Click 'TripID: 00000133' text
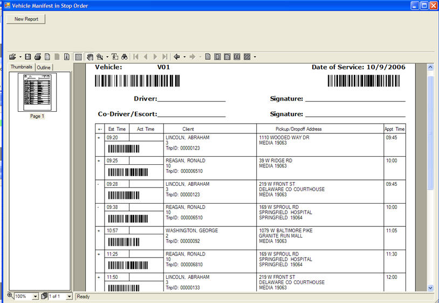Screen dimensions: 439x303 tap(183, 287)
